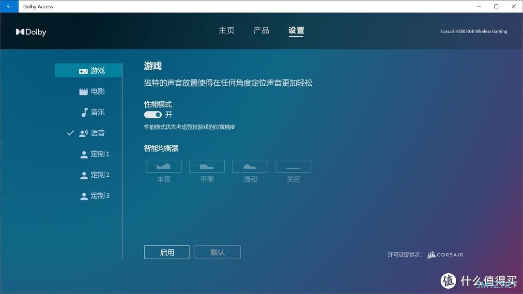This screenshot has height=294, width=523.
Task: Click the back arrow in title bar
Action: [x=9, y=6]
